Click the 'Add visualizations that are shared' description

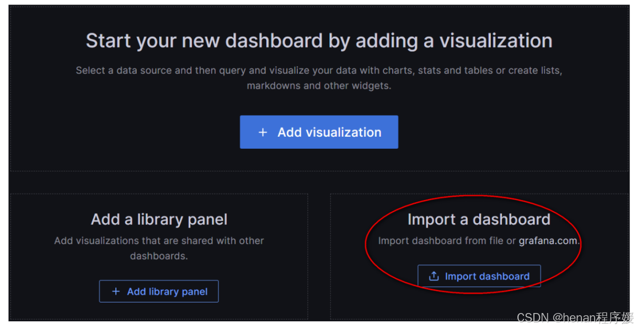[159, 248]
